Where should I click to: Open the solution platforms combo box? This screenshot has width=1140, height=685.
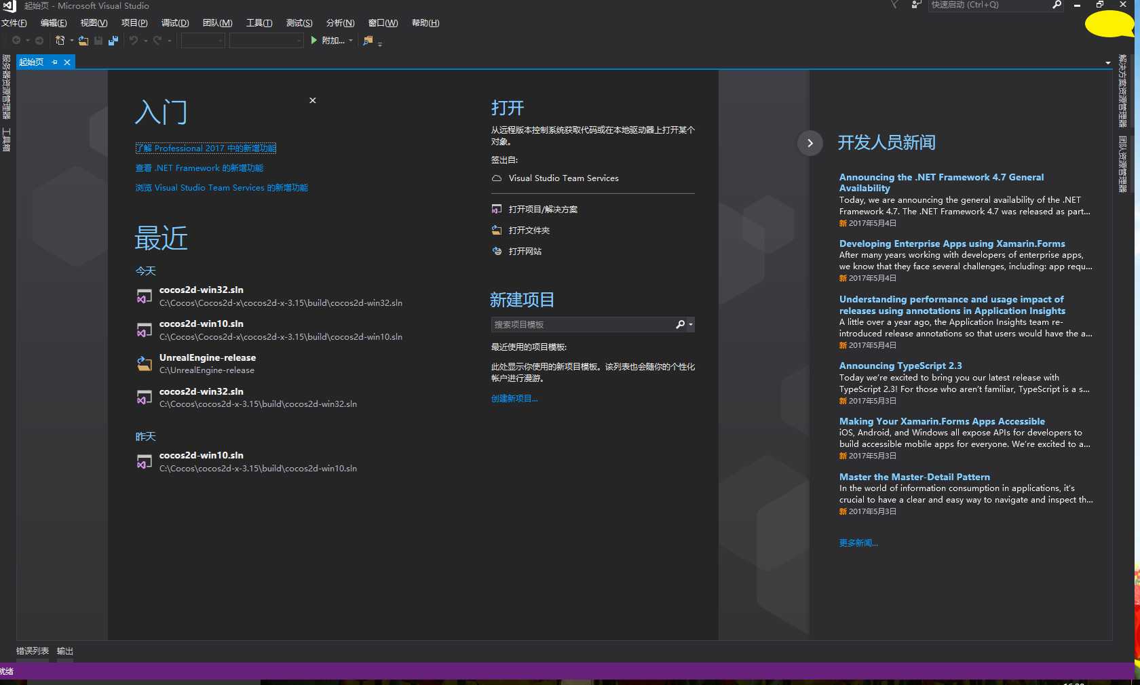[x=266, y=41]
